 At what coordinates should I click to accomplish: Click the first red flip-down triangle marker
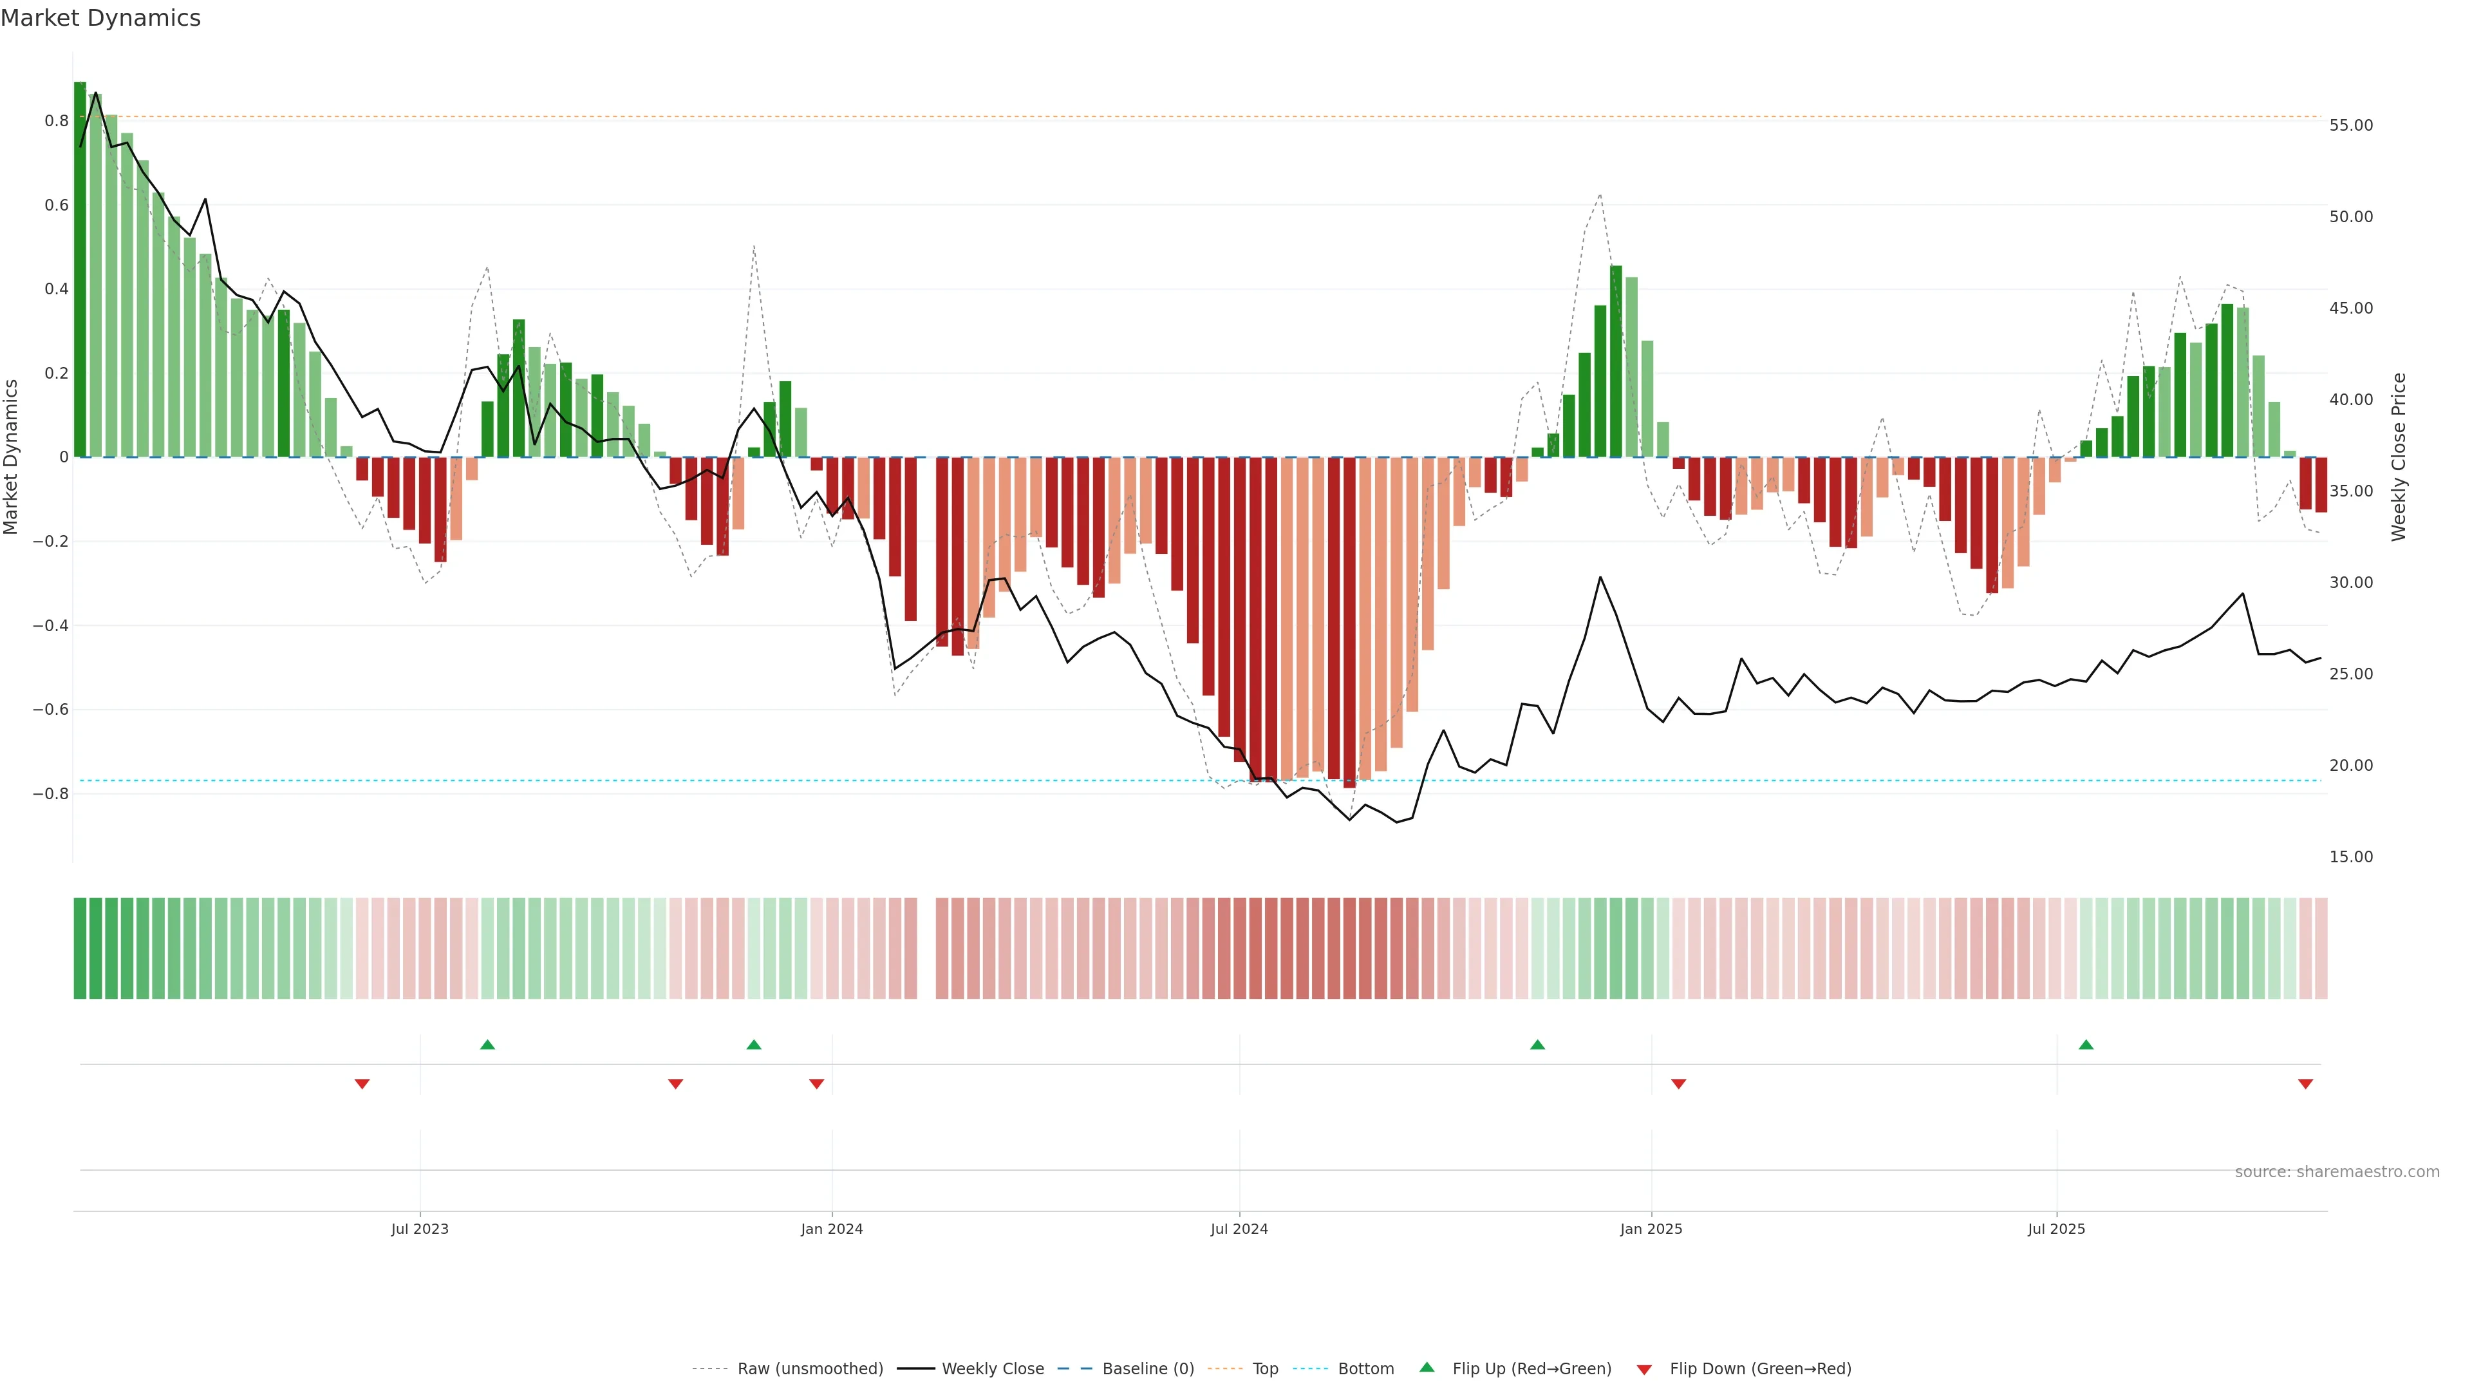[362, 1084]
